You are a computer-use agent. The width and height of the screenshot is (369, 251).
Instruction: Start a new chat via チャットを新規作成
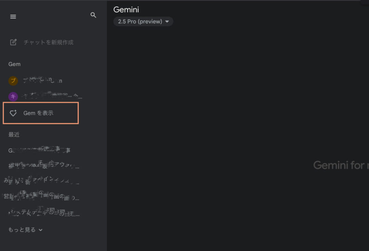point(48,42)
